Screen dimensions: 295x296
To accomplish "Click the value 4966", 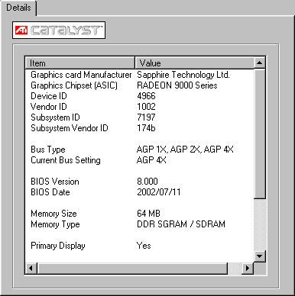I will (x=146, y=96).
